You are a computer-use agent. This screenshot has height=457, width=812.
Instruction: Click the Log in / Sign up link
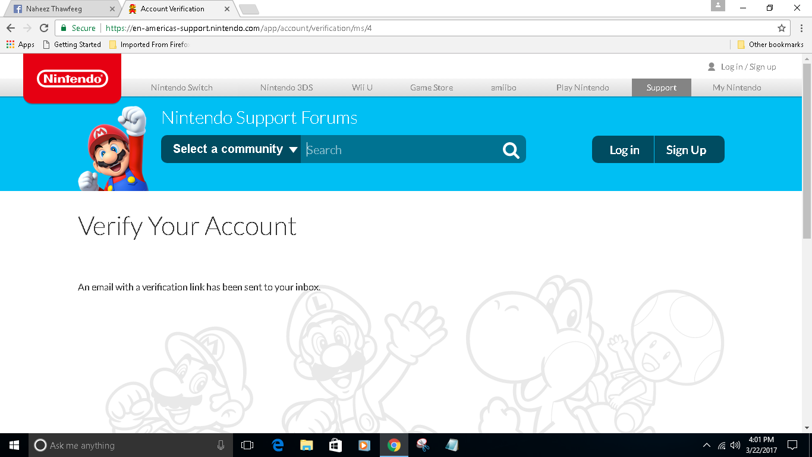[748, 67]
